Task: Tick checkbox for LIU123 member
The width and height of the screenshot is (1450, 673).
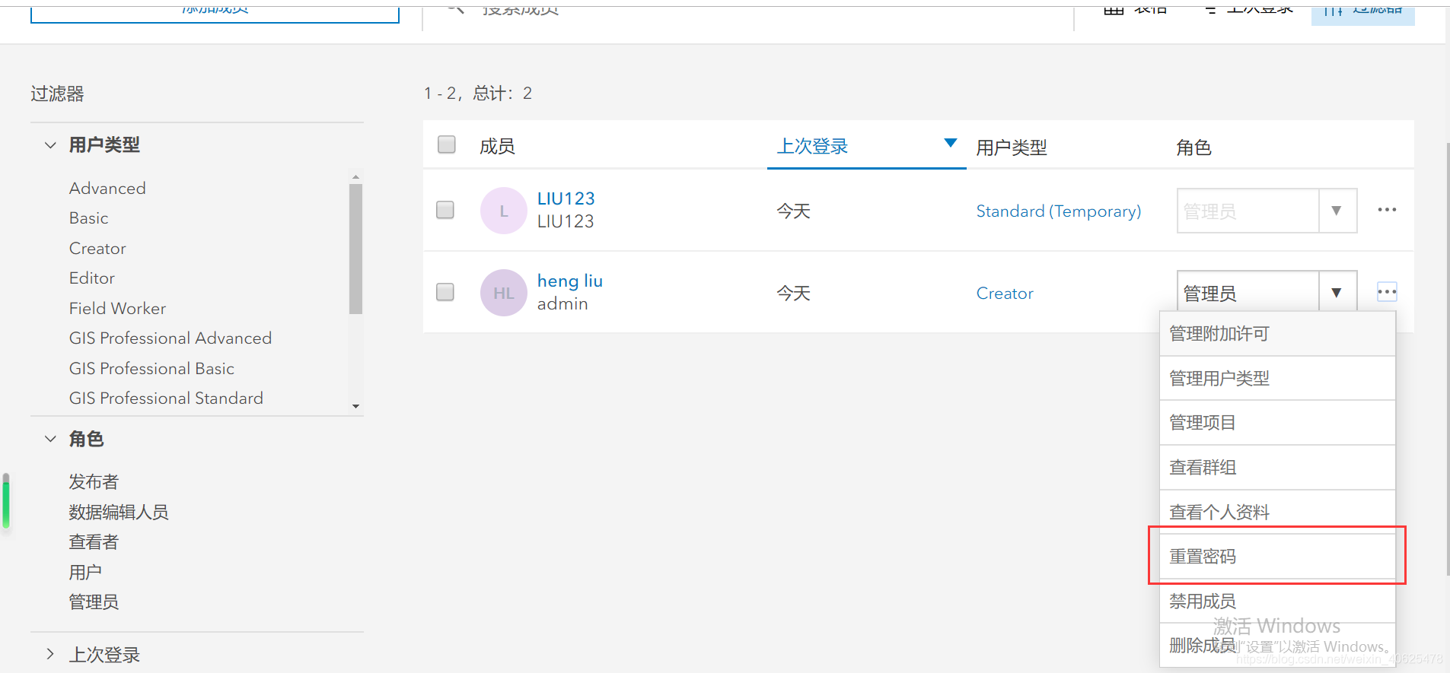Action: pyautogui.click(x=445, y=210)
